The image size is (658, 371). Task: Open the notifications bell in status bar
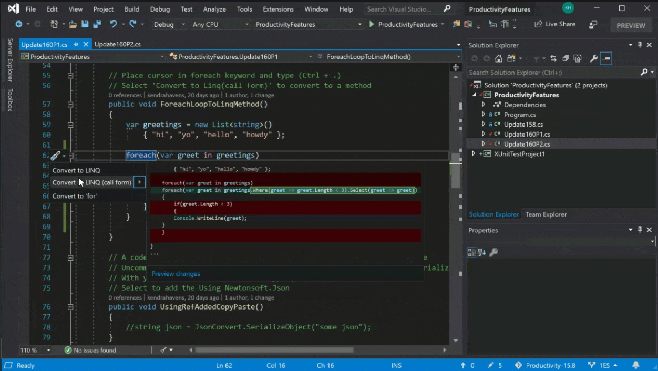tap(636, 365)
